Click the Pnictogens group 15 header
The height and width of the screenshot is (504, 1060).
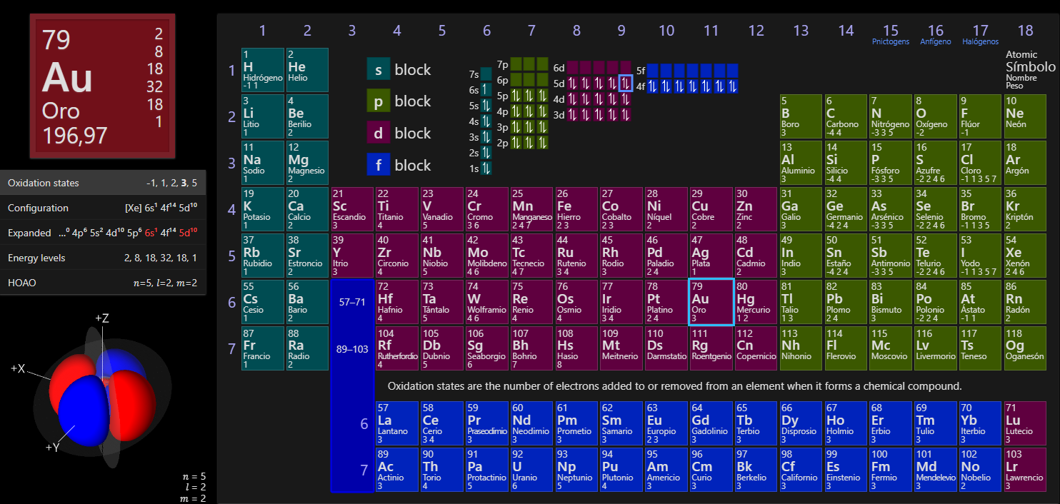(891, 34)
